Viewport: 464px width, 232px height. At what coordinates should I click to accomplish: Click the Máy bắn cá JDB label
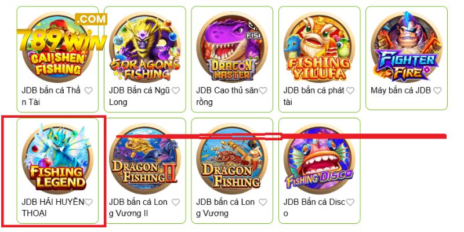(400, 90)
